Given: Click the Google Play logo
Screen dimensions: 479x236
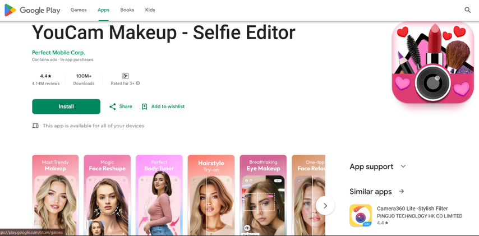Looking at the screenshot, I should (32, 10).
